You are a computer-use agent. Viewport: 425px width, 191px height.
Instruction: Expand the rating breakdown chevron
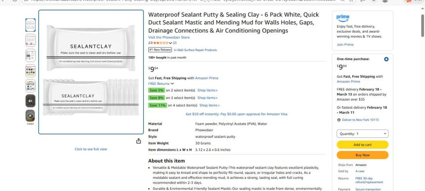click(x=170, y=43)
